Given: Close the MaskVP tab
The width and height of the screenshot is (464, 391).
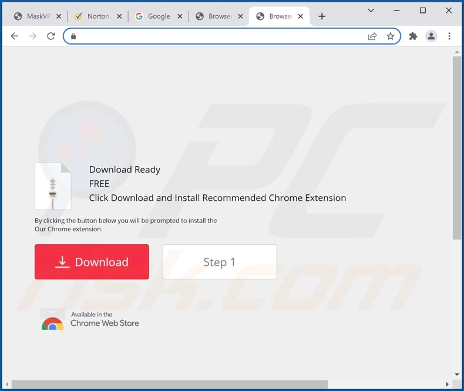Looking at the screenshot, I should pos(59,16).
